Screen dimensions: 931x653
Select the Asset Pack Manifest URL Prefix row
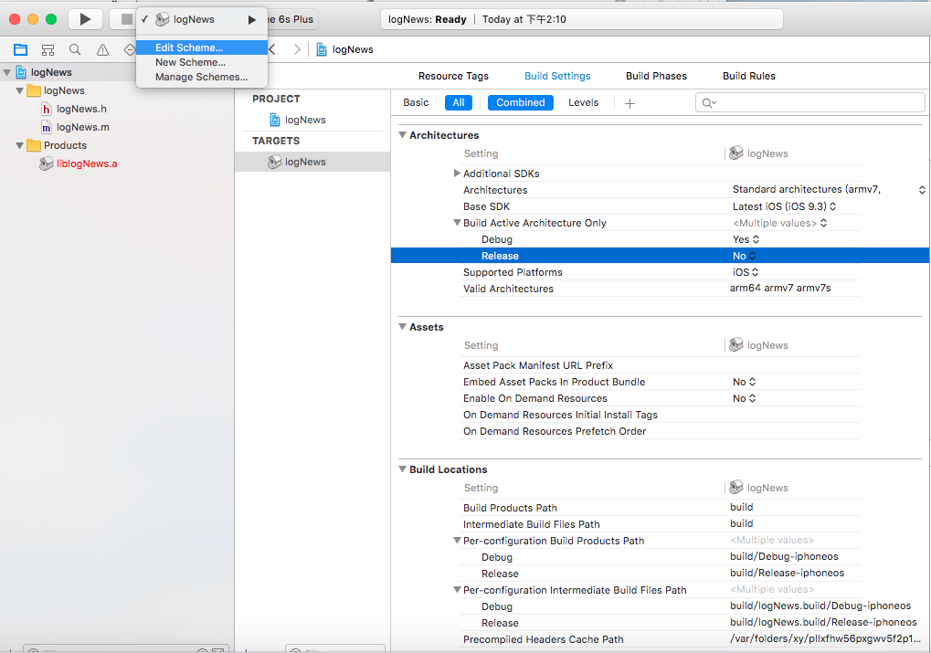[x=660, y=365]
